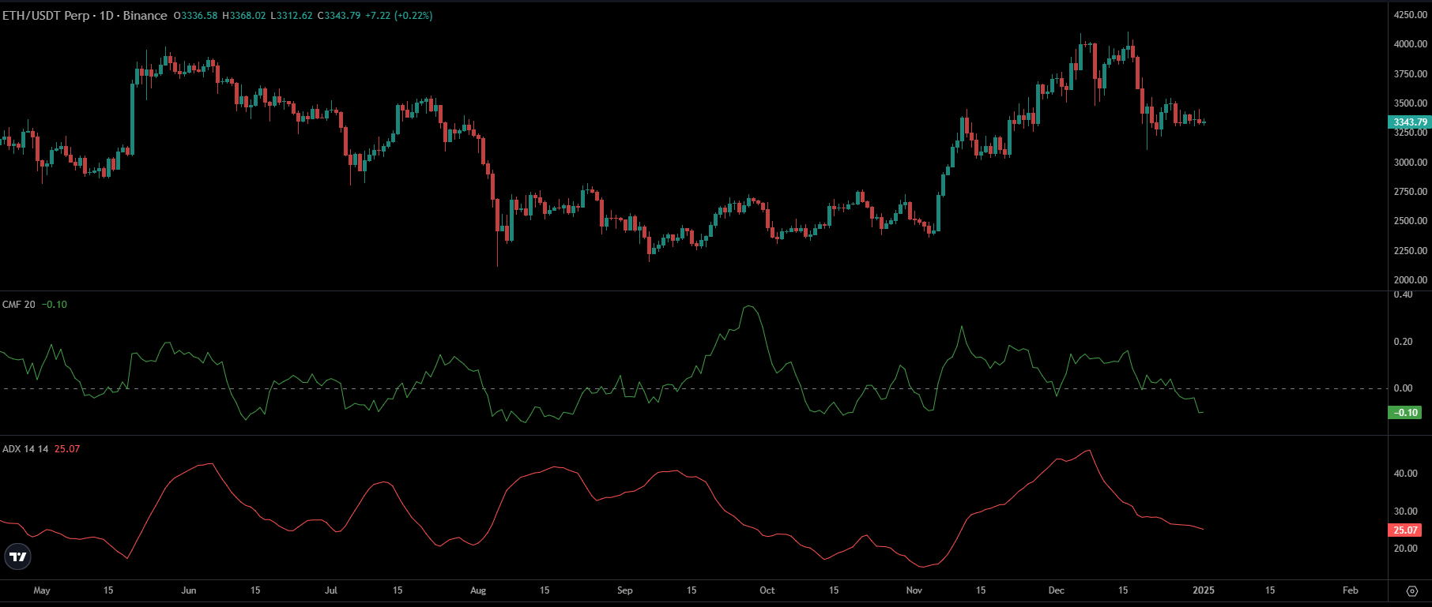1432x607 pixels.
Task: Open chart settings gear icon
Action: 1412,590
